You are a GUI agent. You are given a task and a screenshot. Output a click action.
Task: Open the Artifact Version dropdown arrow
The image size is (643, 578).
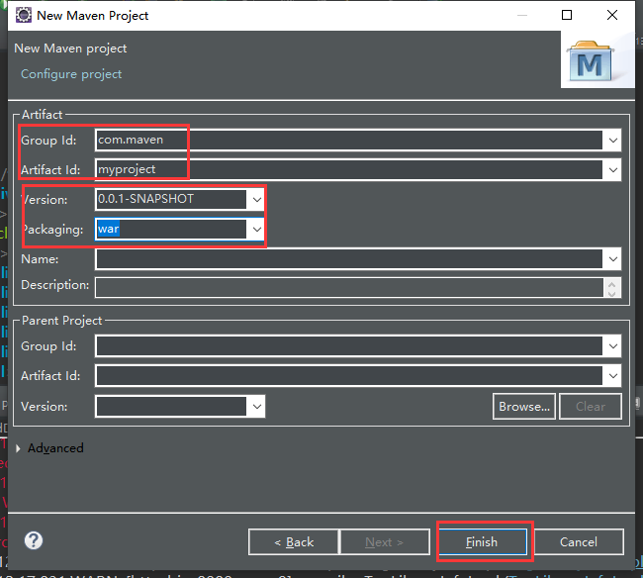[x=257, y=200]
